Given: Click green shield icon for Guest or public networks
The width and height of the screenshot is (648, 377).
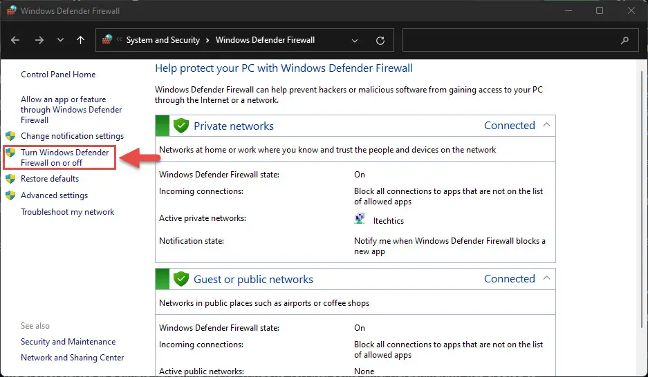Looking at the screenshot, I should click(181, 279).
